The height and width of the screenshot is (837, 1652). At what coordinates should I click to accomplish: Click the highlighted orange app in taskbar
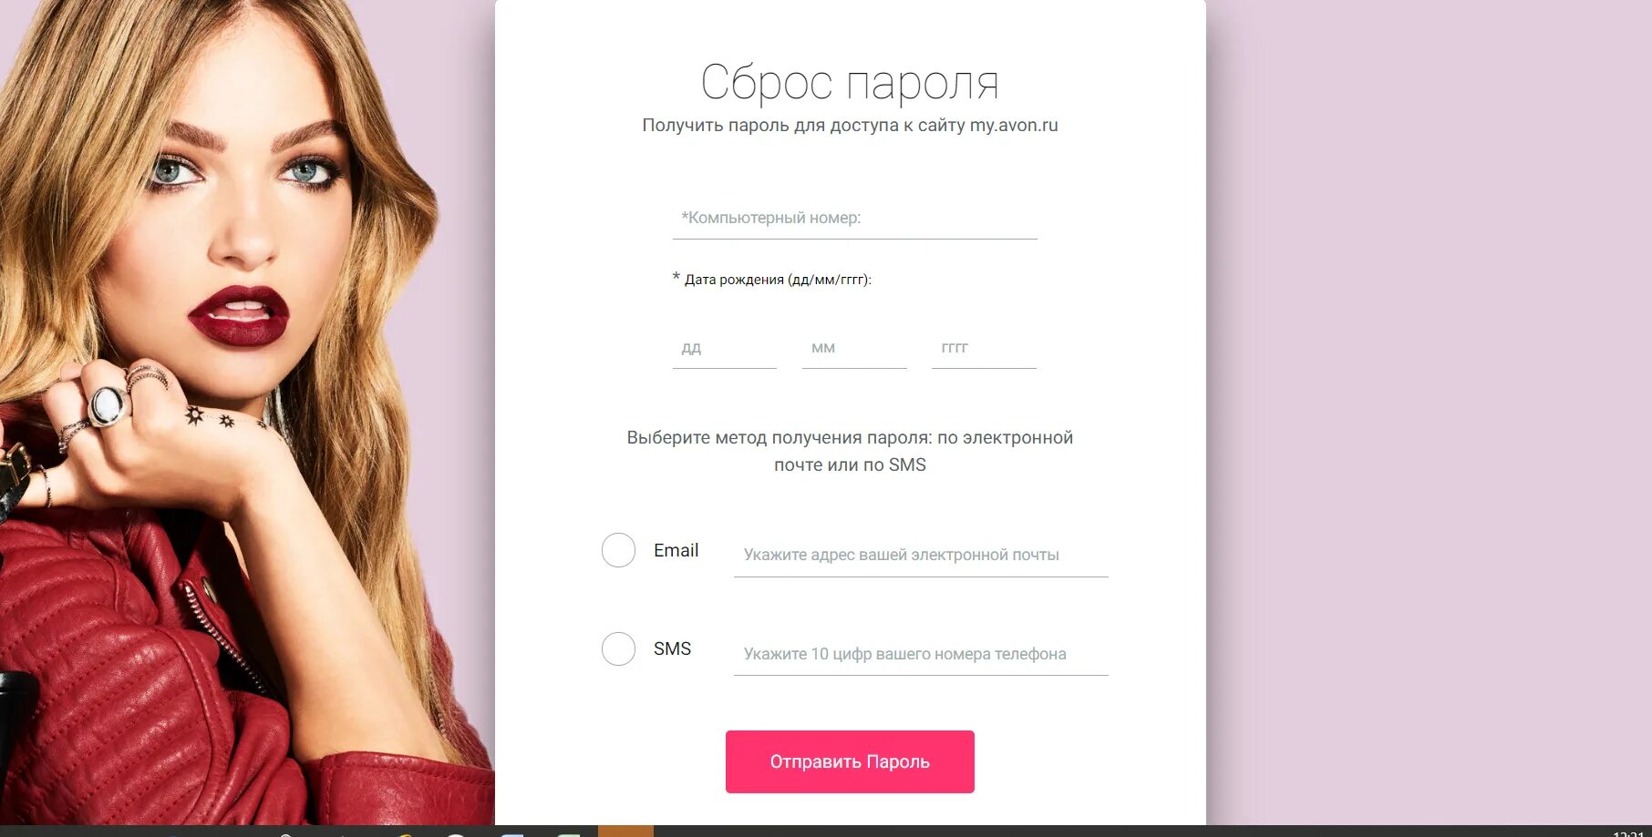(625, 831)
